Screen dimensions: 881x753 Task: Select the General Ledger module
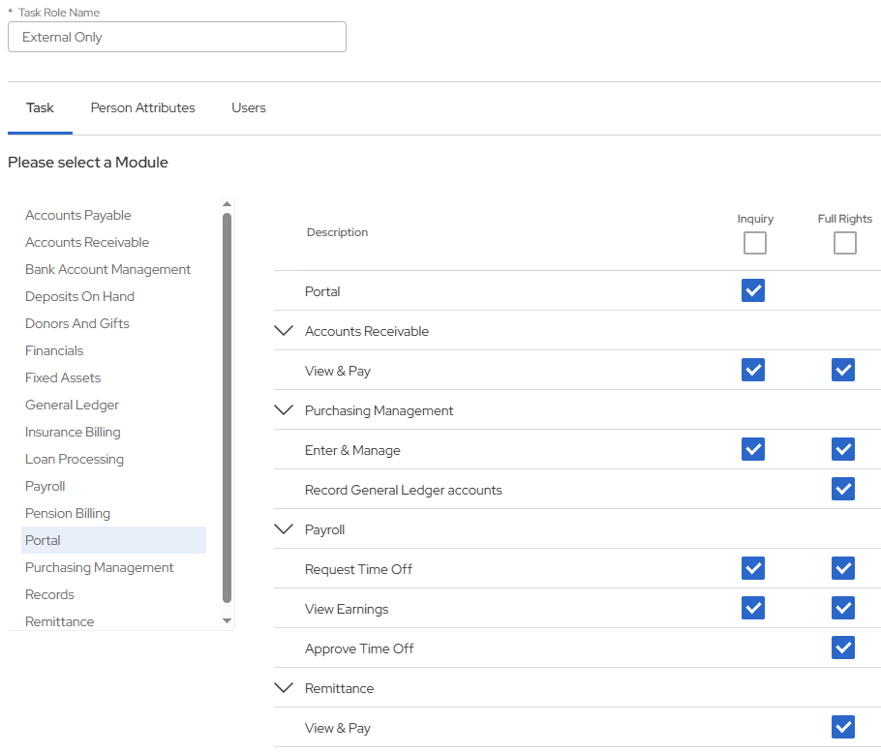pyautogui.click(x=73, y=405)
